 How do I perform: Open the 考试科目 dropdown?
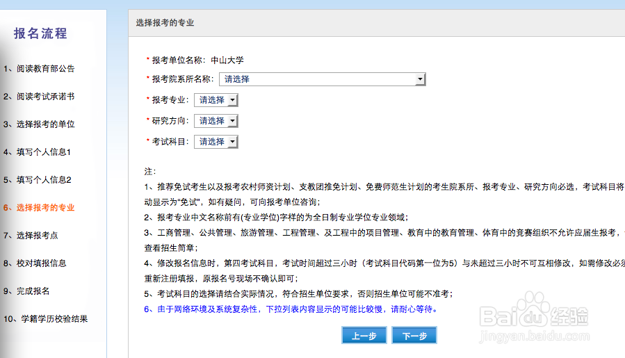tap(216, 142)
